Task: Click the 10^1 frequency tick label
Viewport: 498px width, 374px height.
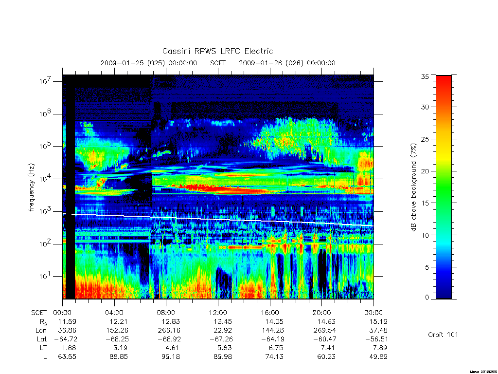Action: 46,277
